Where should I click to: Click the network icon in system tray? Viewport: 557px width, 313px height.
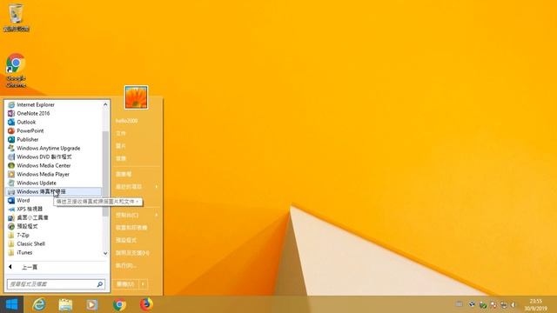[x=504, y=304]
